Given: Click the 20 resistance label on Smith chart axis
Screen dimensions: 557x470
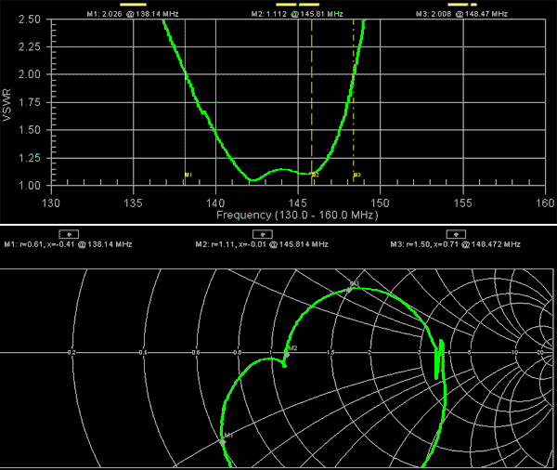Looking at the screenshot, I should click(x=540, y=352).
